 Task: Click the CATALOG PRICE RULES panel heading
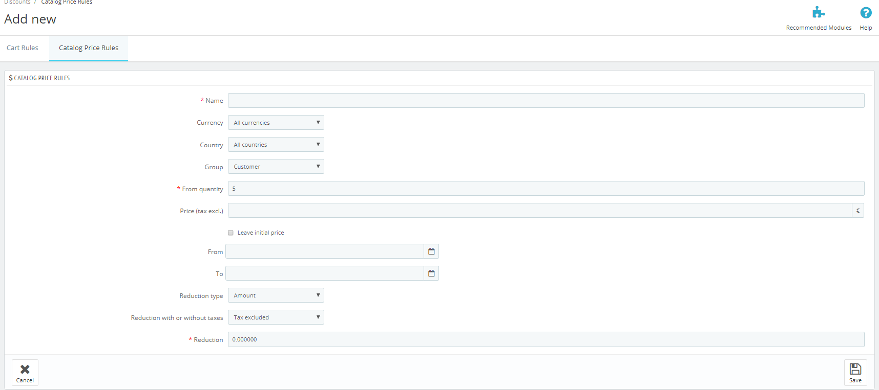[39, 78]
